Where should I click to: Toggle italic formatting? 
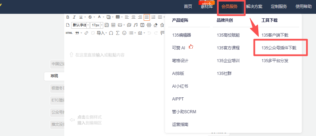(x=74, y=17)
